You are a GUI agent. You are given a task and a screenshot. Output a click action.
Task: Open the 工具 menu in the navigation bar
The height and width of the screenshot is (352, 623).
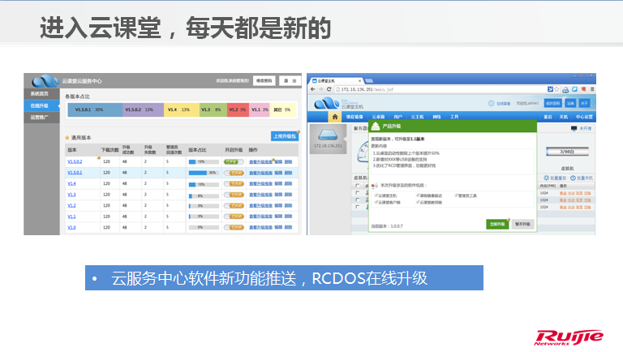click(454, 117)
